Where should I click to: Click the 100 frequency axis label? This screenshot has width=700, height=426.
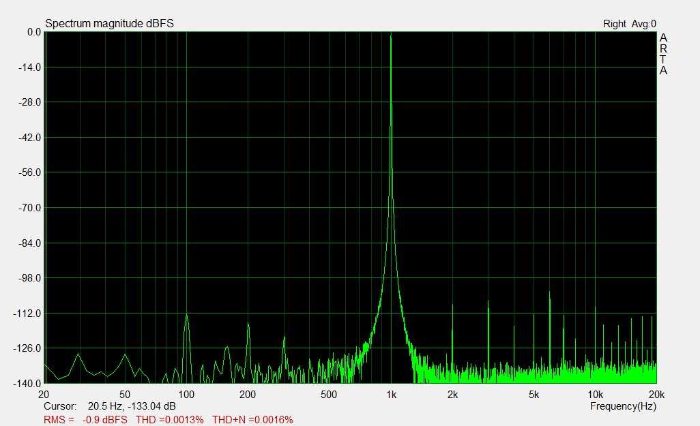point(186,395)
